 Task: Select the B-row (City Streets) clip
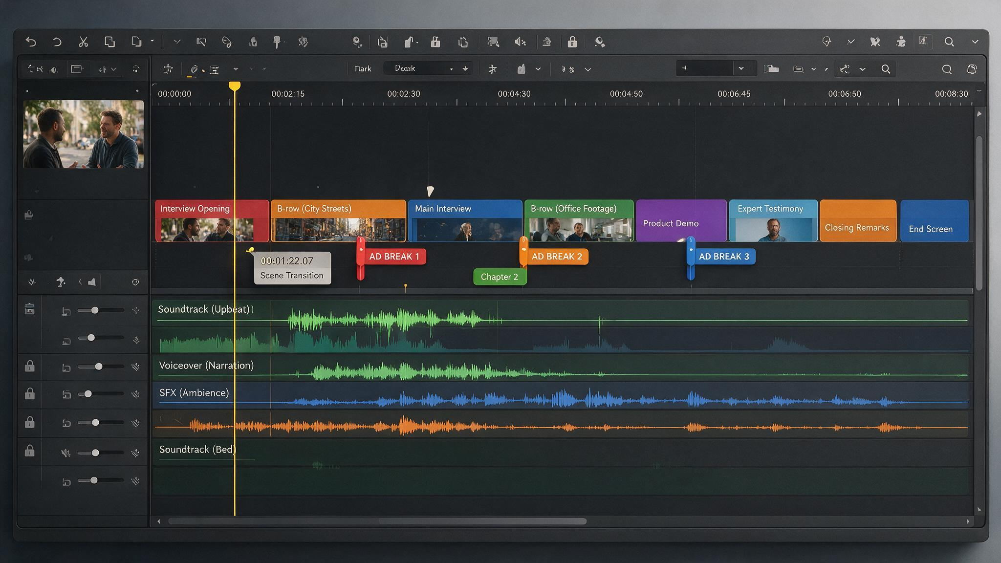pos(338,220)
